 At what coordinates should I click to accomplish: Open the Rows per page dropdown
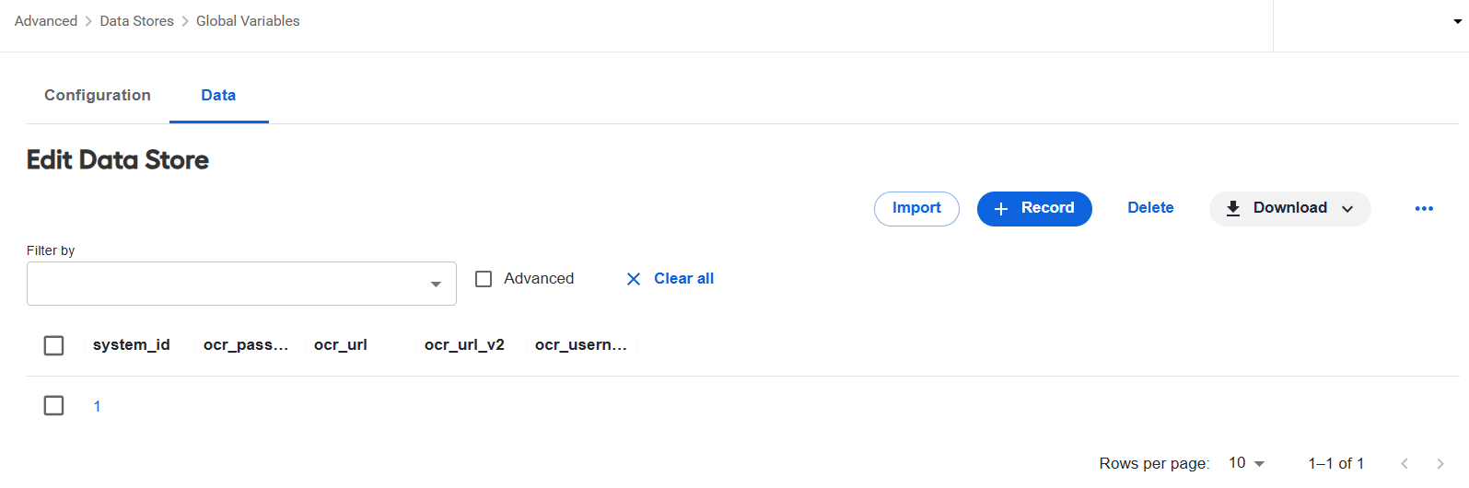coord(1247,463)
